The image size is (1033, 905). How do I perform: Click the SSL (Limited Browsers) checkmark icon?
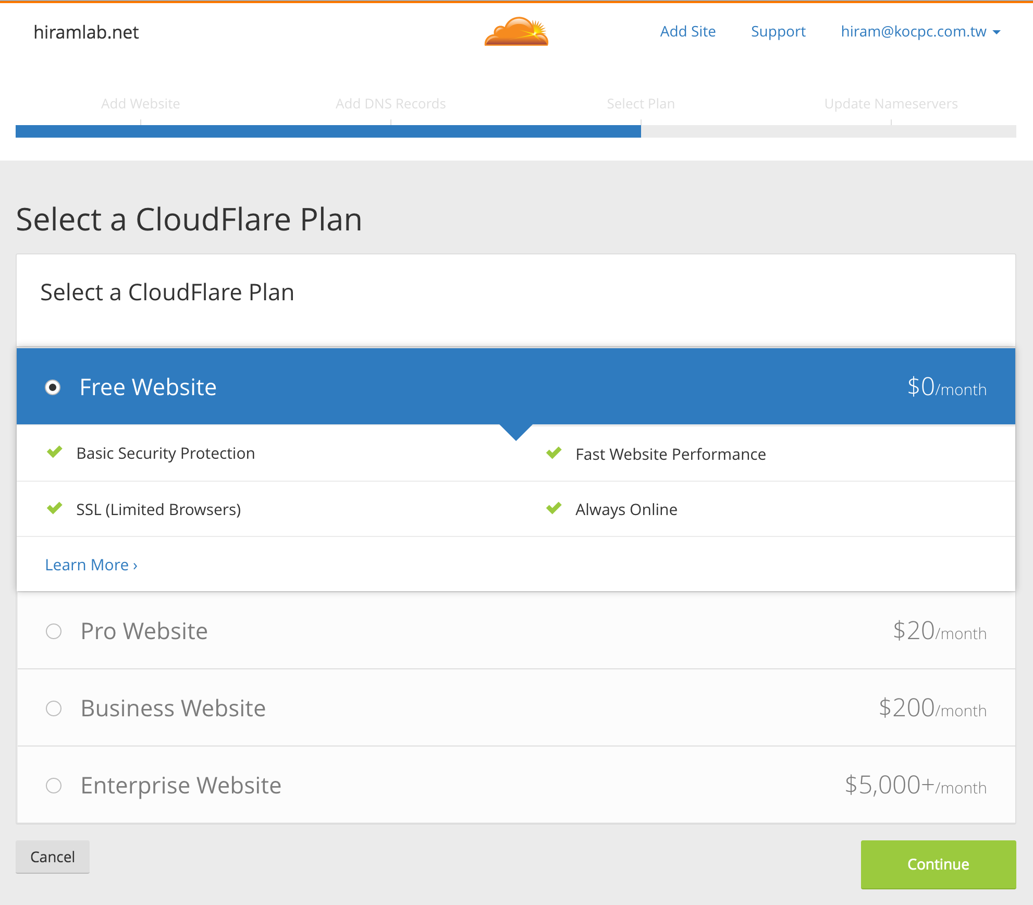tap(55, 508)
